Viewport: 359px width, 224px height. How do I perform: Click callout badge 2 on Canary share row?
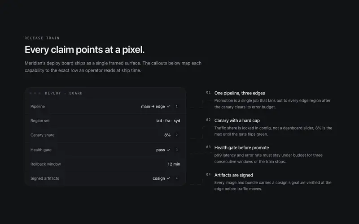pyautogui.click(x=176, y=135)
